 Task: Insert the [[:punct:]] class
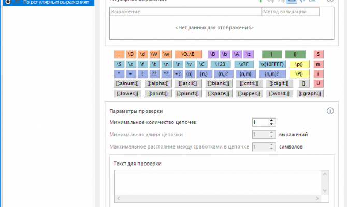[188, 93]
